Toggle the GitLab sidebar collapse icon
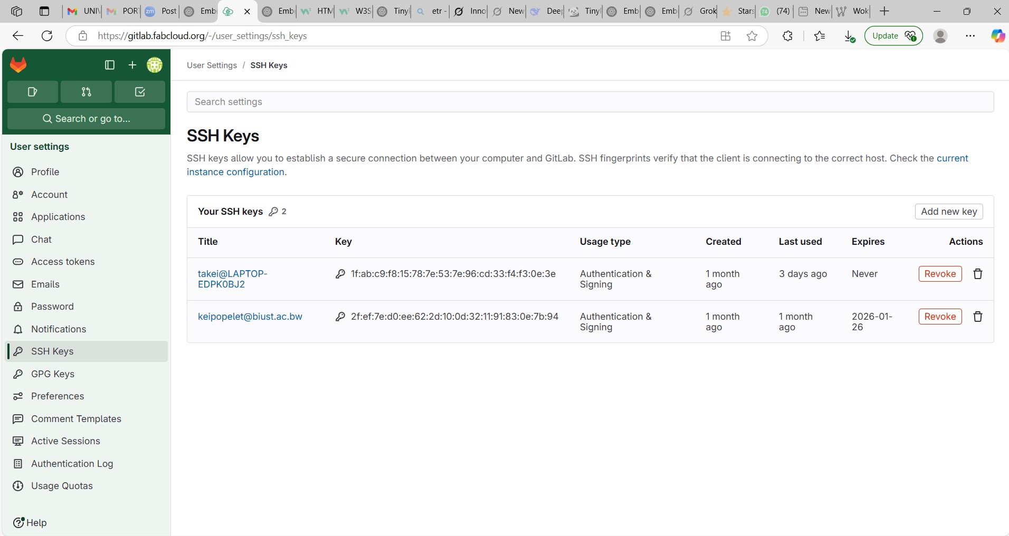Viewport: 1009px width, 536px height. [110, 65]
